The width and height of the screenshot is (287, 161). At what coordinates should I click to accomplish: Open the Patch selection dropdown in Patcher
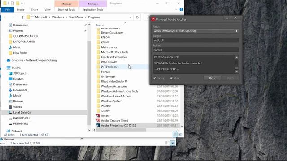click(x=196, y=31)
